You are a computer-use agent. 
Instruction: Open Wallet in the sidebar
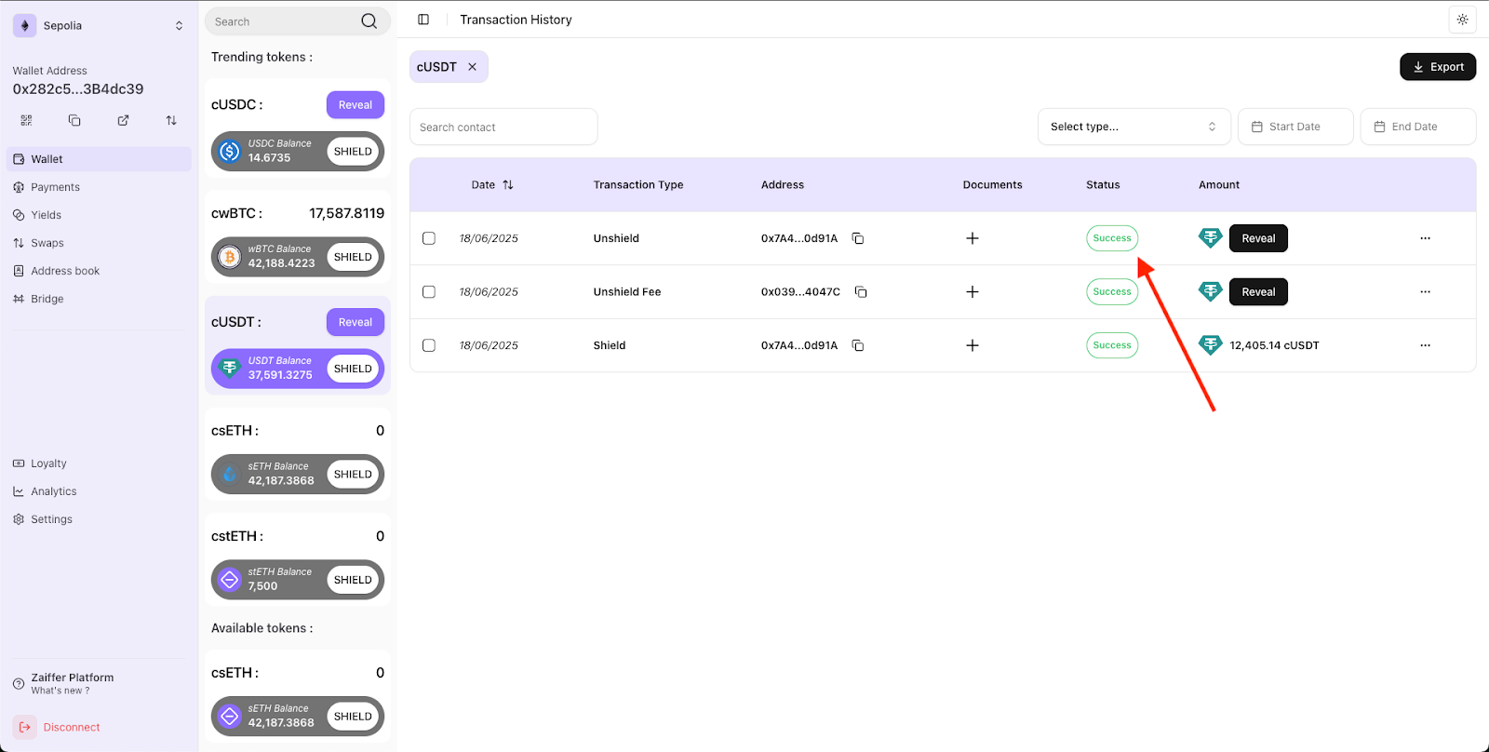point(99,159)
